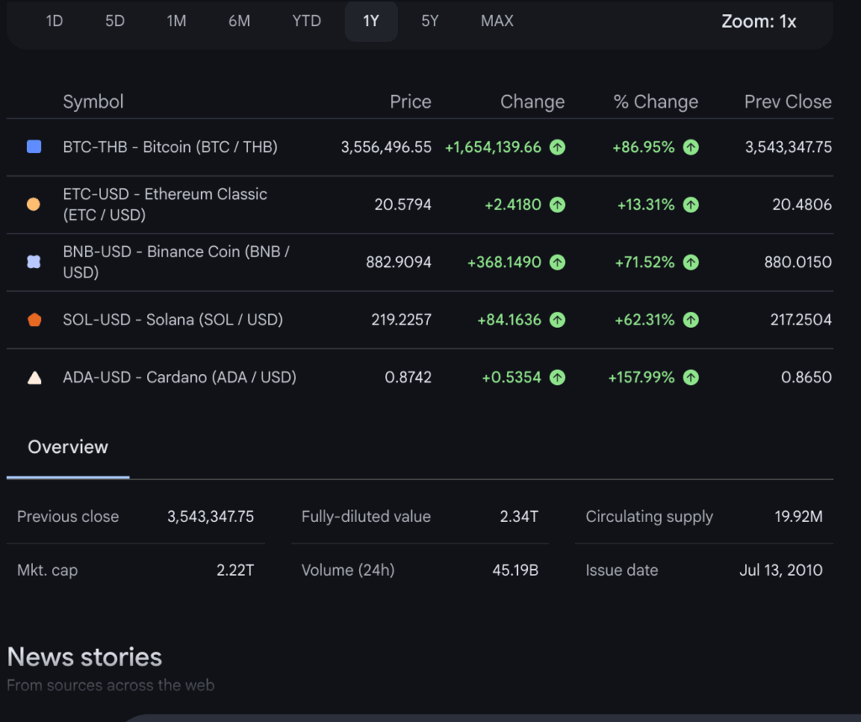The width and height of the screenshot is (861, 722).
Task: Click Bitcoin's green up arrow beside +1,654,139.66
Action: tap(557, 147)
